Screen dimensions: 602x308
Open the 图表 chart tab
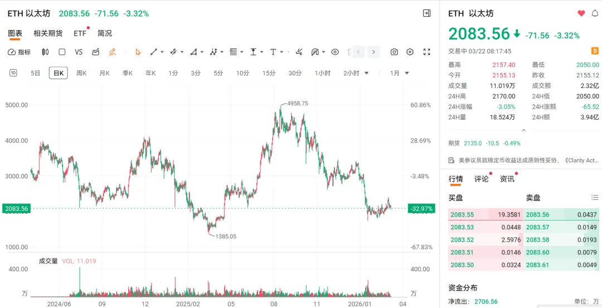coord(15,33)
